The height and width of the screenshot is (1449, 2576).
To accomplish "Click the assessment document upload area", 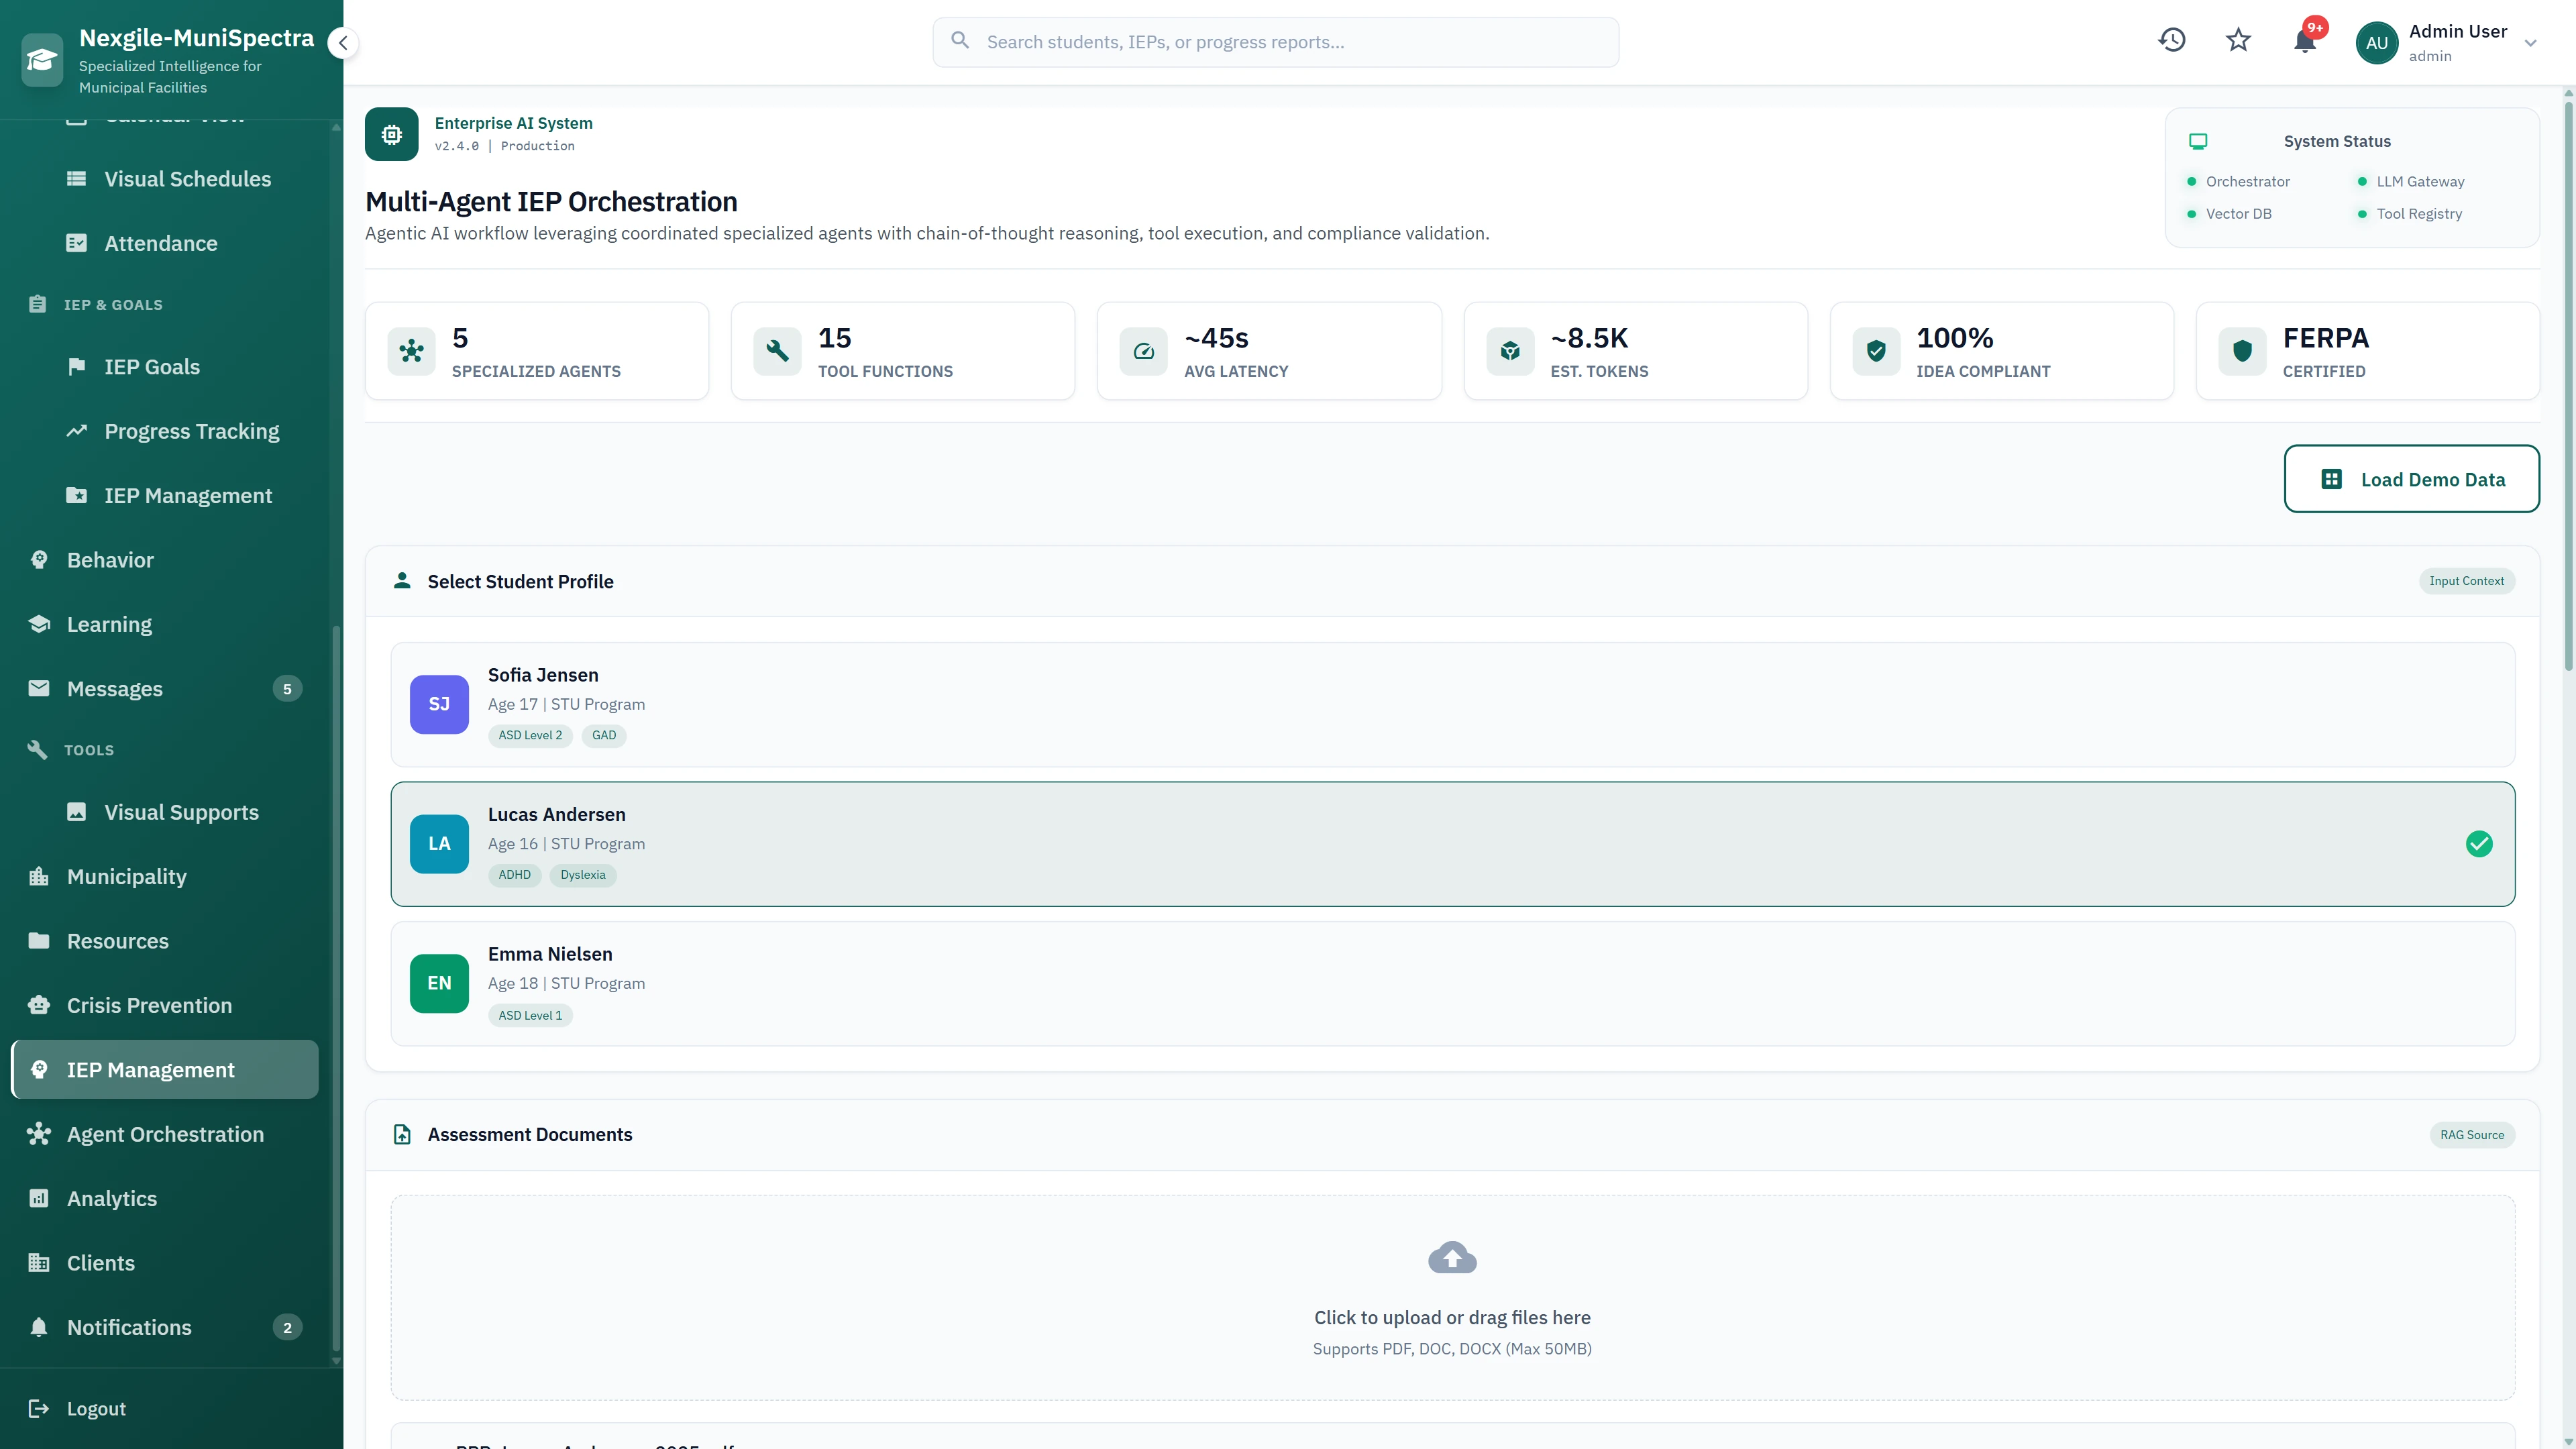I will click(1452, 1298).
